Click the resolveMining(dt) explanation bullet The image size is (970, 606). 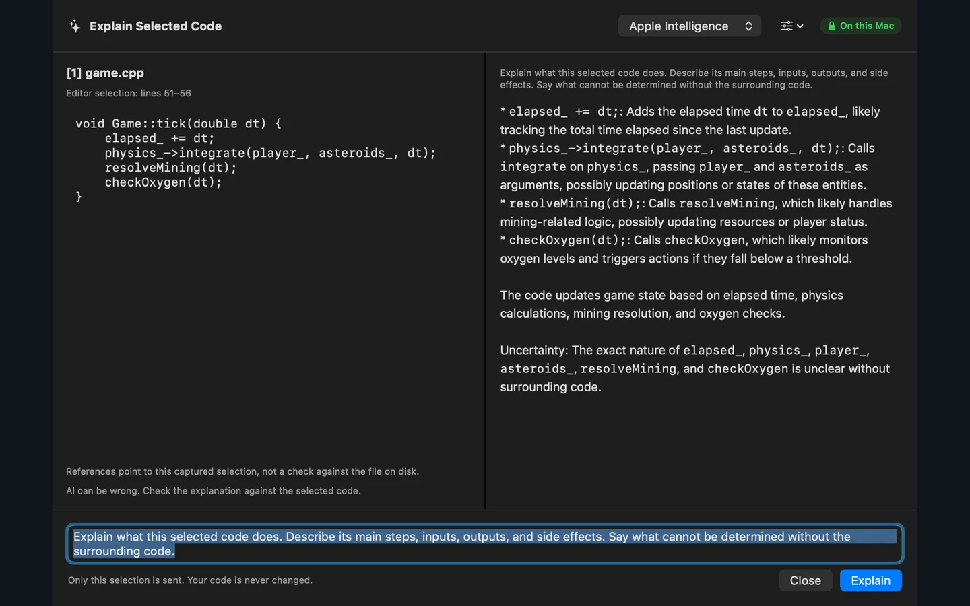click(x=696, y=212)
